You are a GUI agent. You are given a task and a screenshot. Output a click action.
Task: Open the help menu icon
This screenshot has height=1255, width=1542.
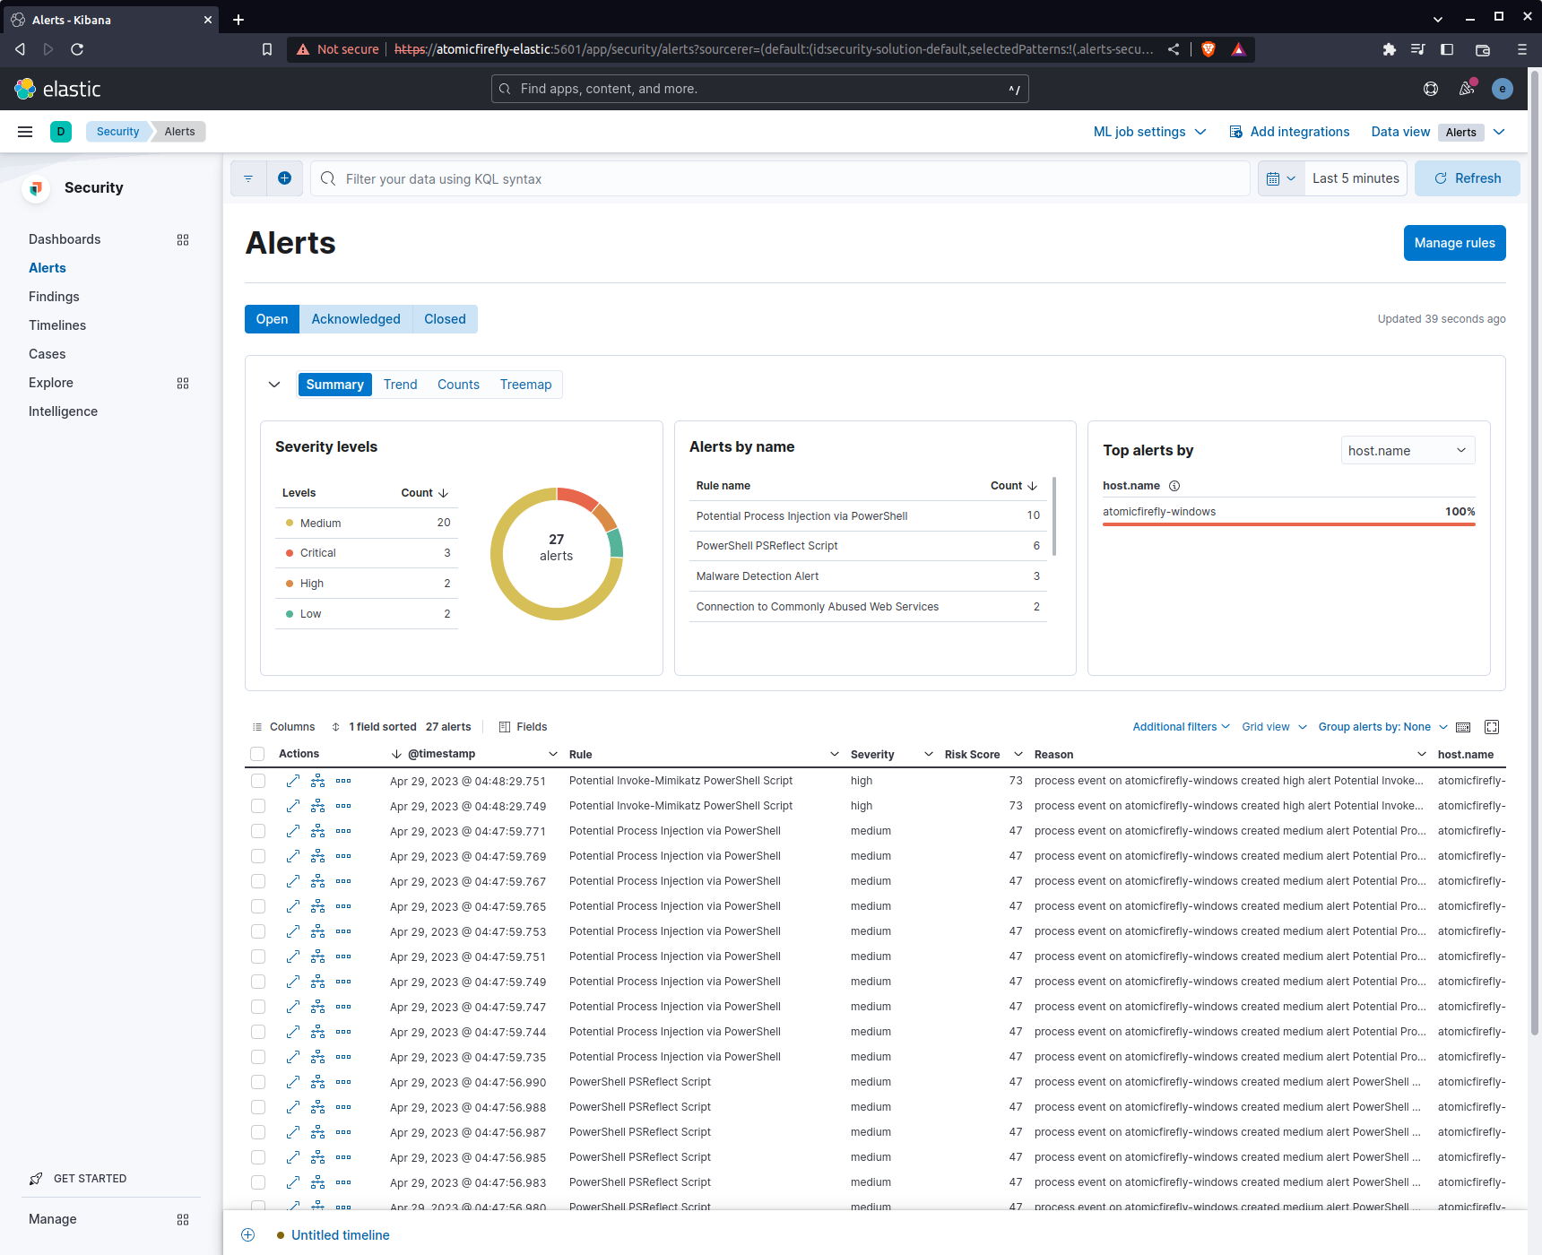(x=1431, y=89)
